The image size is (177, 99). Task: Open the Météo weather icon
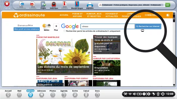tap(47, 27)
